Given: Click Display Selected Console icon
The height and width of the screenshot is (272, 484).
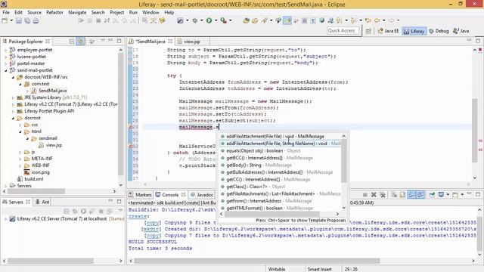Looking at the screenshot, I should coord(441,195).
